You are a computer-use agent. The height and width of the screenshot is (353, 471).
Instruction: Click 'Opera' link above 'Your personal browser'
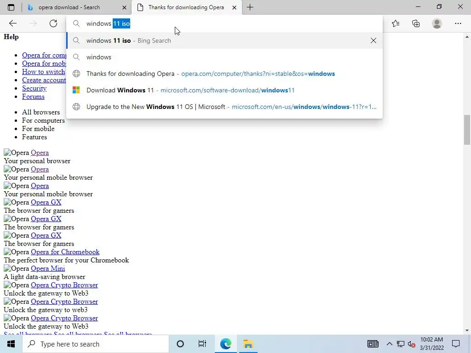(x=40, y=153)
